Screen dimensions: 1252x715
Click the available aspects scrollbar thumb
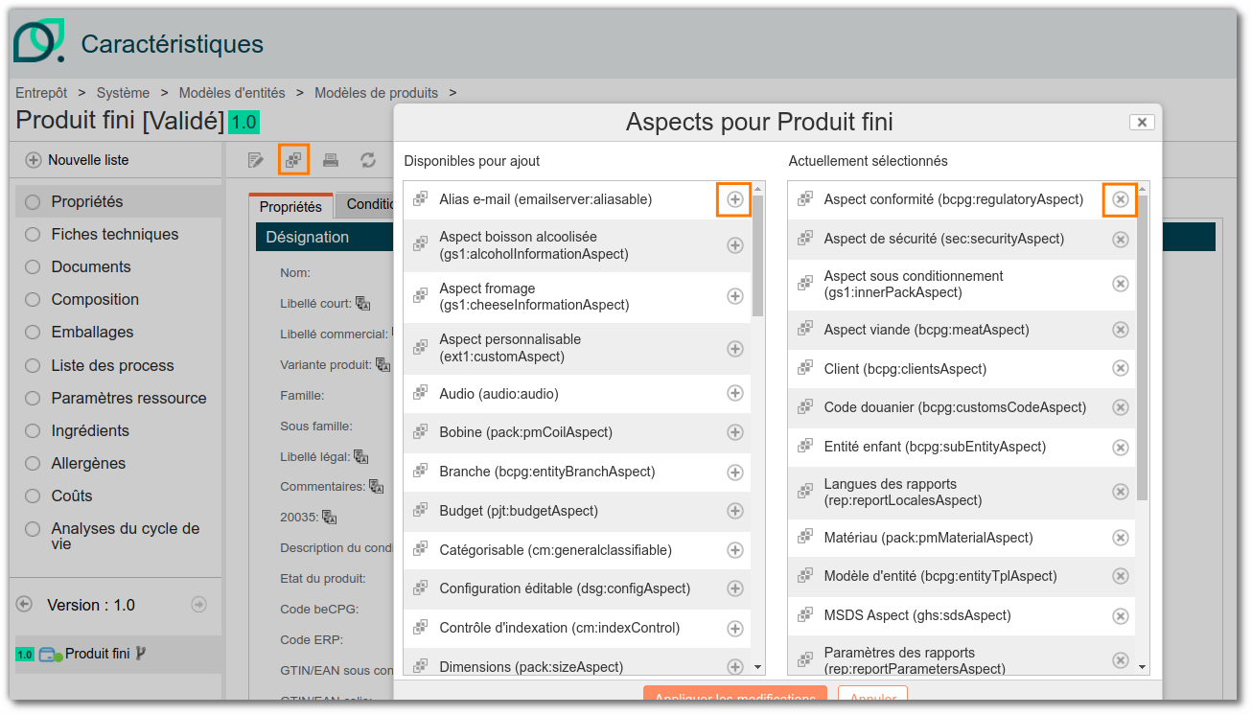[757, 256]
